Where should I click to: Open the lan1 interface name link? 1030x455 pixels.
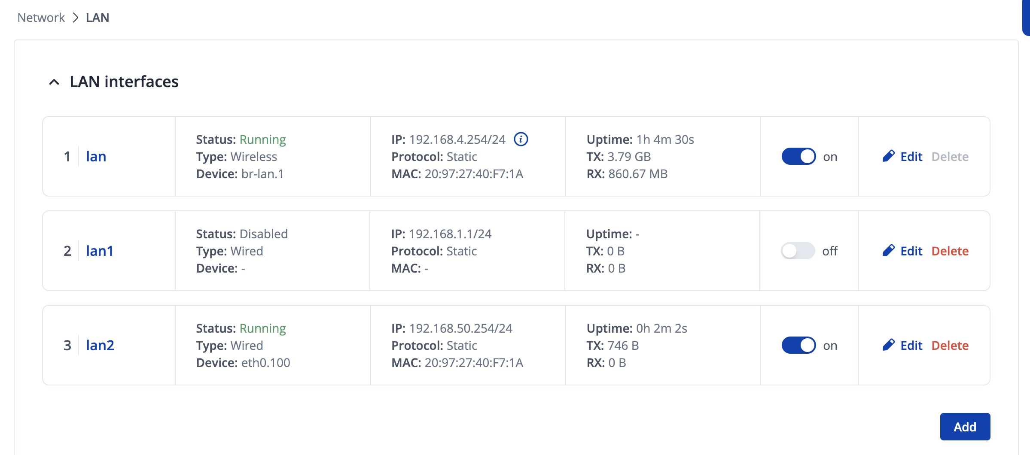tap(100, 251)
